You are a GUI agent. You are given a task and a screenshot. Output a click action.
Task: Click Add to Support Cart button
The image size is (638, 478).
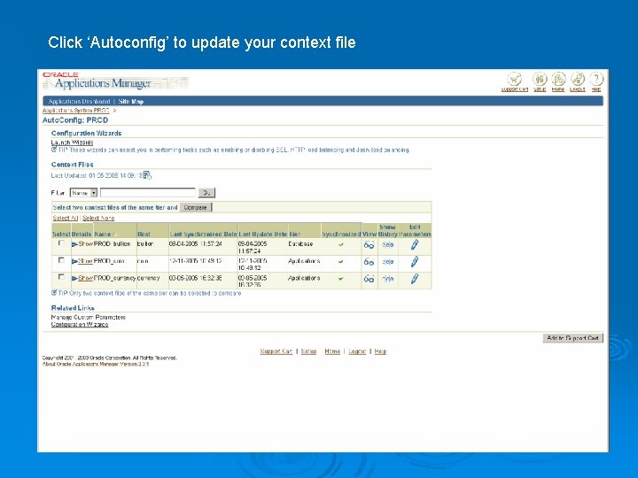[572, 338]
